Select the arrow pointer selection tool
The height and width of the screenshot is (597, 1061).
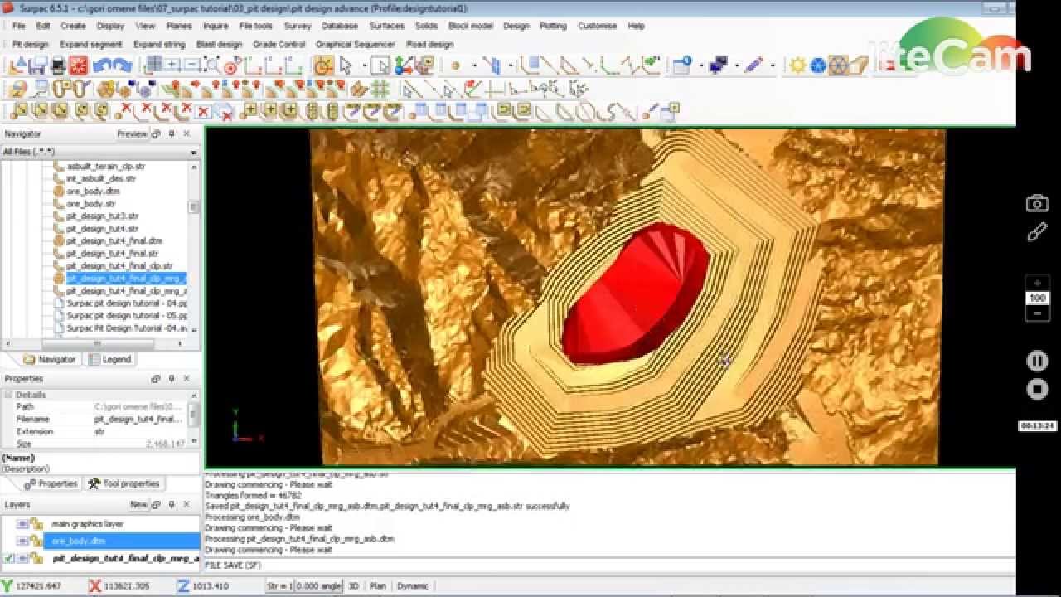346,65
